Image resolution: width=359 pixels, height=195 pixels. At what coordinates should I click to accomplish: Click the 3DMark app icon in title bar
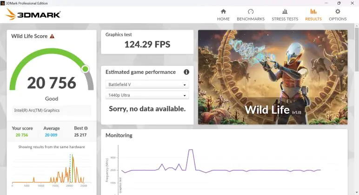pos(2,3)
